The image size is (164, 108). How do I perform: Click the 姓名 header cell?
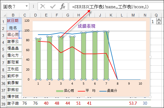click(14, 28)
